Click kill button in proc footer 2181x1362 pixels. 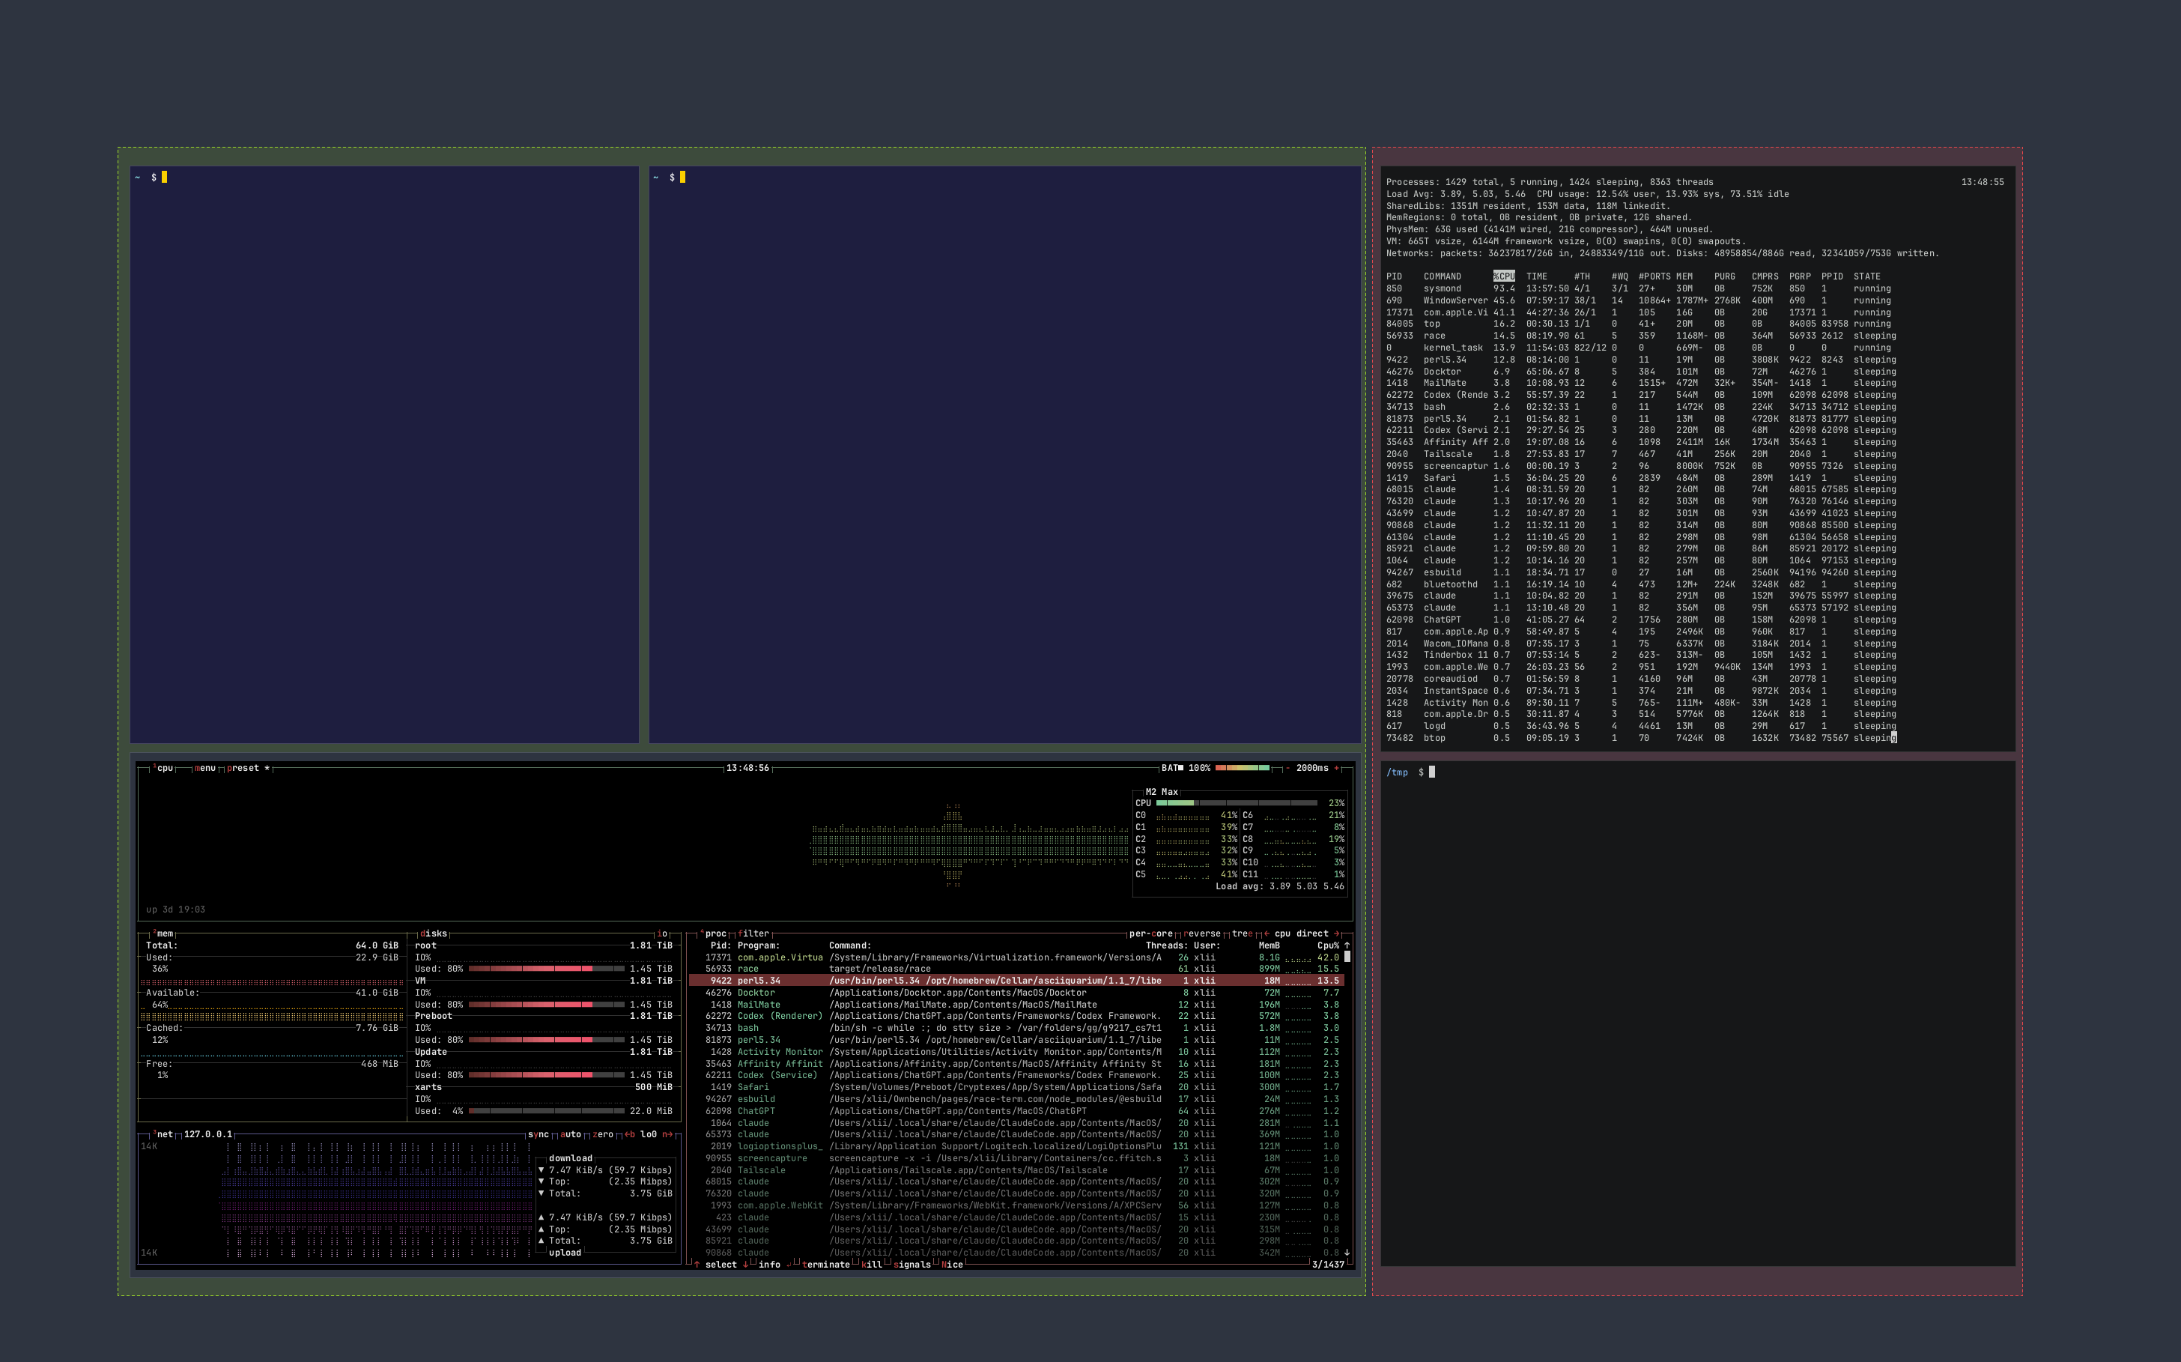point(872,1265)
